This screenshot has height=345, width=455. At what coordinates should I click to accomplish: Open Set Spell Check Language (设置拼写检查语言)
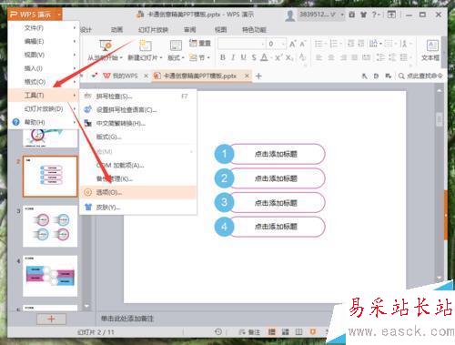click(138, 110)
